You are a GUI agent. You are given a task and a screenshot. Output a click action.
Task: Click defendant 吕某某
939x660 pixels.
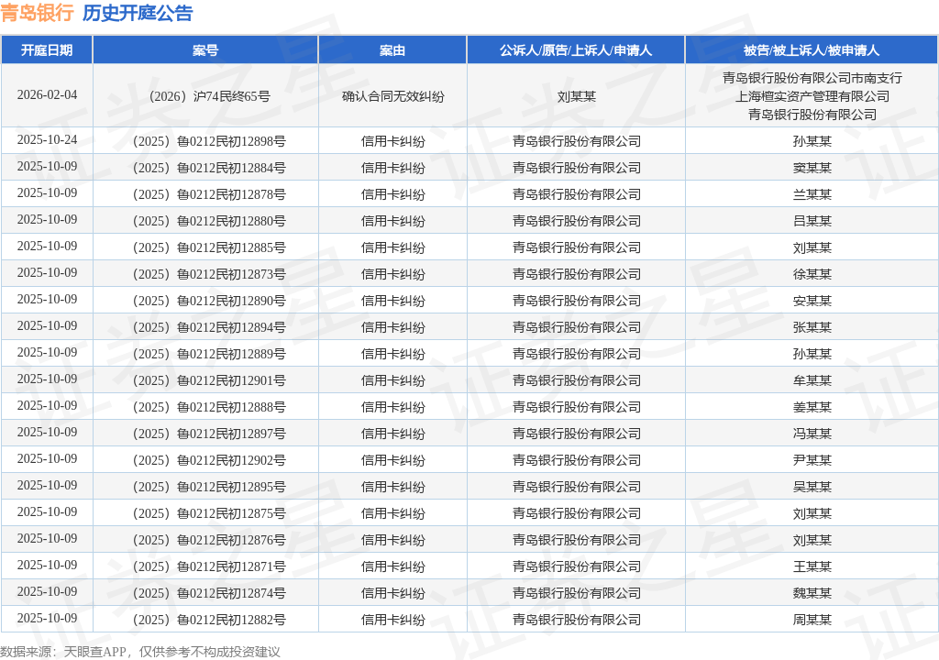pyautogui.click(x=812, y=221)
